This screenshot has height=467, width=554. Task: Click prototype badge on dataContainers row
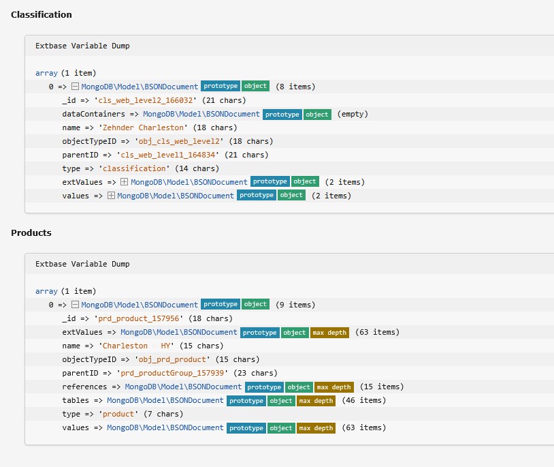pyautogui.click(x=282, y=115)
